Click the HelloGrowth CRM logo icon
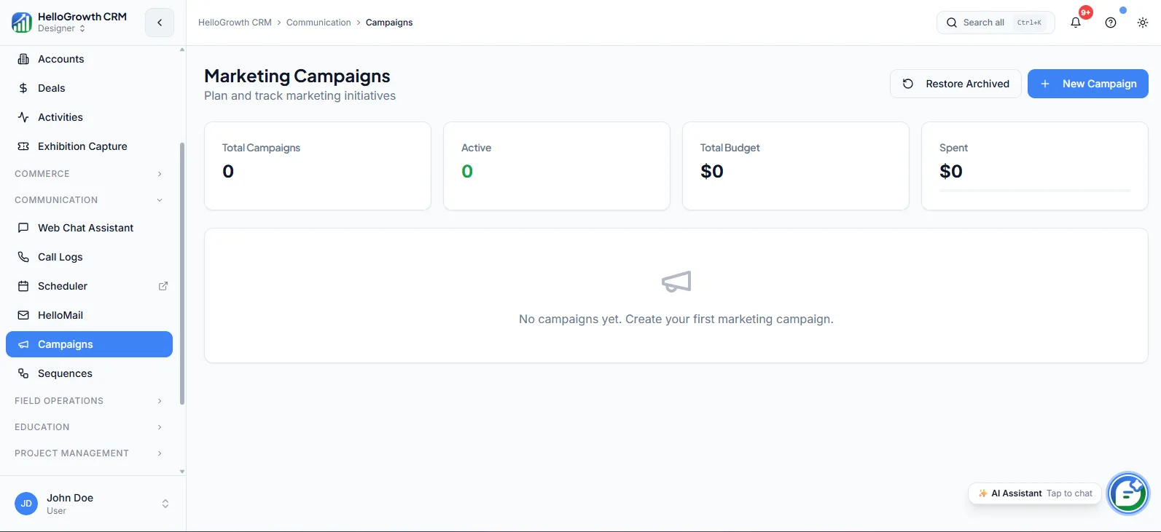The height and width of the screenshot is (532, 1161). 22,23
